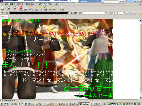Open the ツール menu
142x106 pixels.
39,4
